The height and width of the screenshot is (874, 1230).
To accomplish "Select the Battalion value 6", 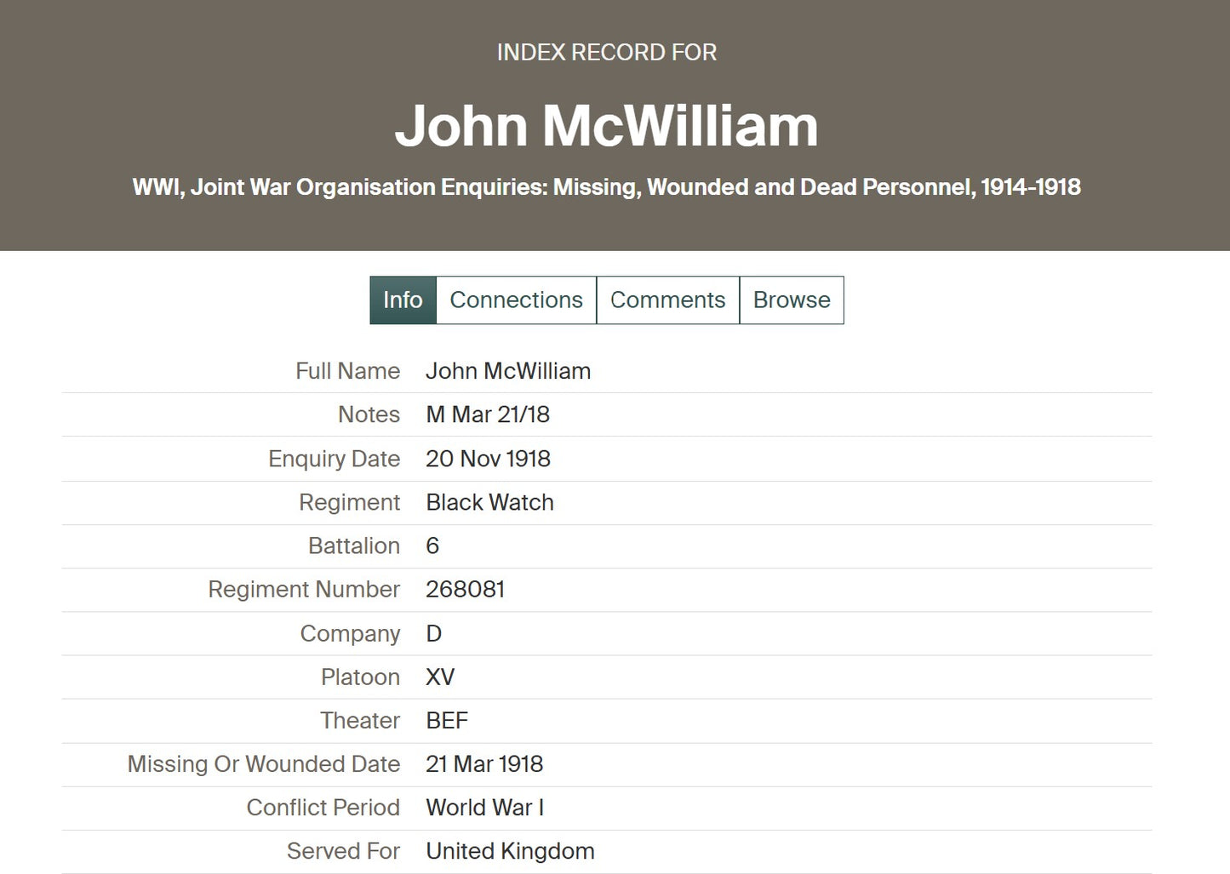I will pos(432,546).
